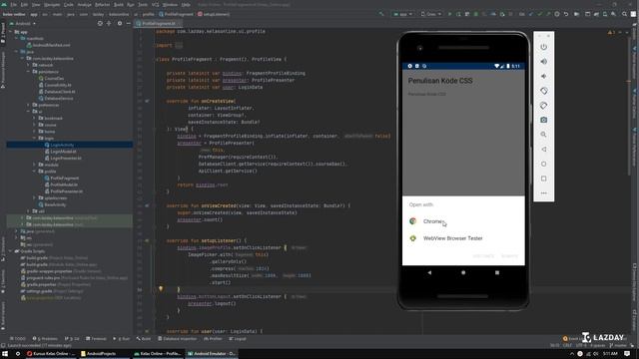Select AndroidManifest.xml in the project tree
Viewport: 639px width, 359px height.
(x=49, y=45)
